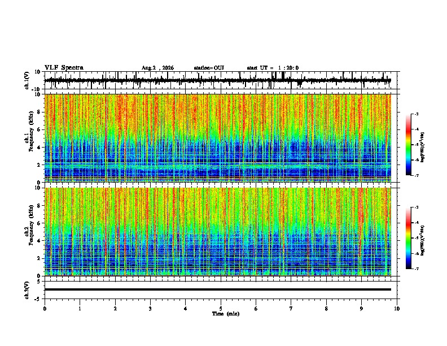Viewport: 447px width, 346px height.
Task: Click the "Time (min)" x-axis label
Action: pos(226,314)
